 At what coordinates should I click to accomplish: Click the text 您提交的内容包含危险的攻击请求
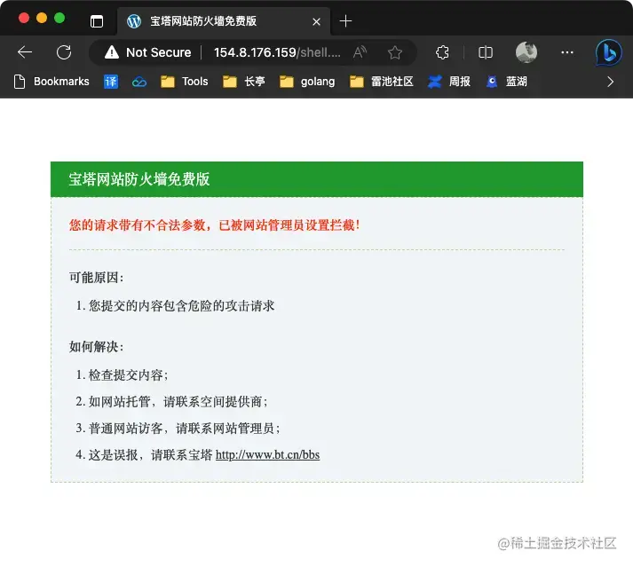point(181,305)
